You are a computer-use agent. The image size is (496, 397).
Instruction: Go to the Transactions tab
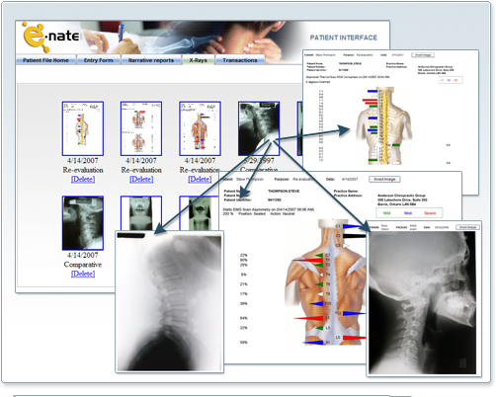240,60
